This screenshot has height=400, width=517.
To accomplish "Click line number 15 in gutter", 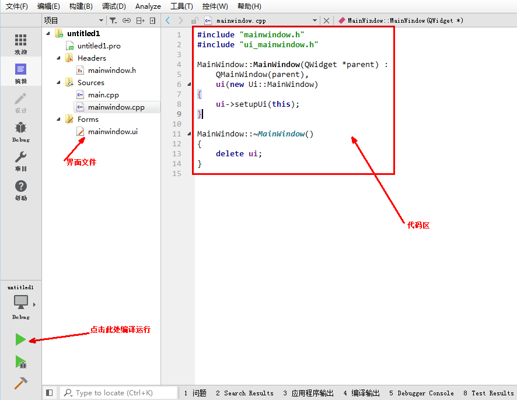I will click(177, 173).
